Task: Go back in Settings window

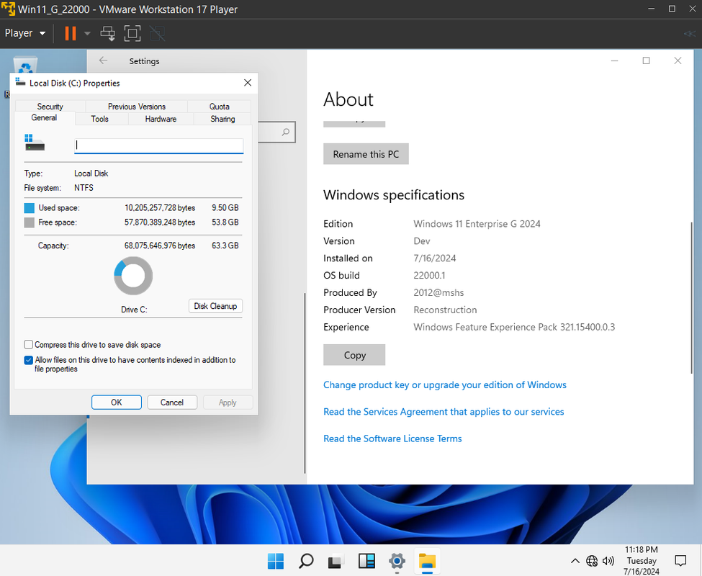Action: click(x=104, y=60)
